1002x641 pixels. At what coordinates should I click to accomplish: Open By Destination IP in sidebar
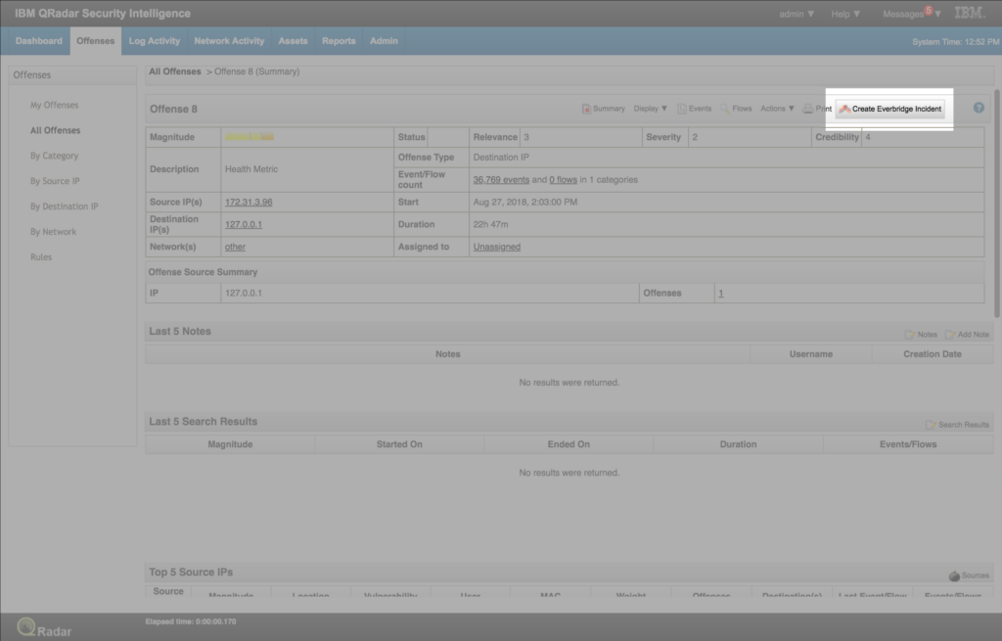[x=65, y=206]
